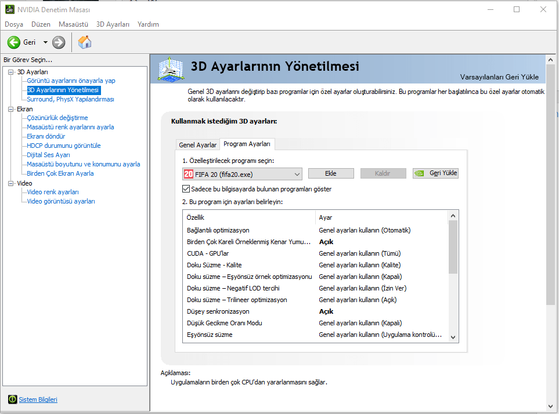Open the 3D Ayarları menu
Screen dimensions: 559x414
(x=113, y=24)
